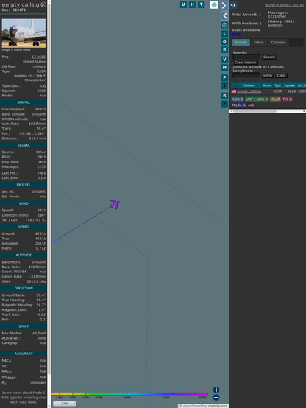The image size is (306, 408).
Task: Click the left arrow sidebar shrink button
Action: (x=224, y=16)
